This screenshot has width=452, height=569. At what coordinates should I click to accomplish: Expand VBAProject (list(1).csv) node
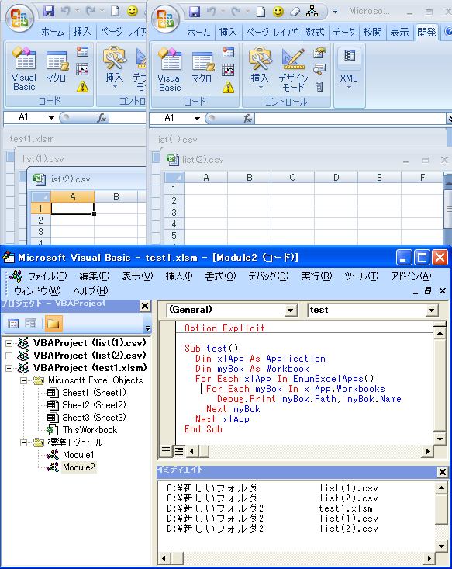click(x=9, y=343)
